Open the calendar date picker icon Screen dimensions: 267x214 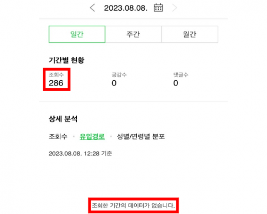tap(158, 7)
